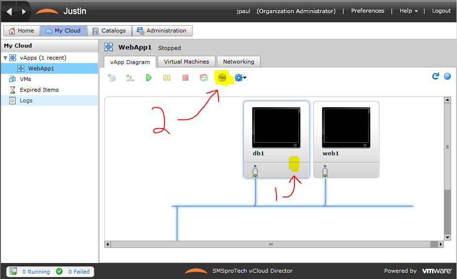Suspend the vApp with the pause icon
The image size is (457, 279).
[167, 78]
